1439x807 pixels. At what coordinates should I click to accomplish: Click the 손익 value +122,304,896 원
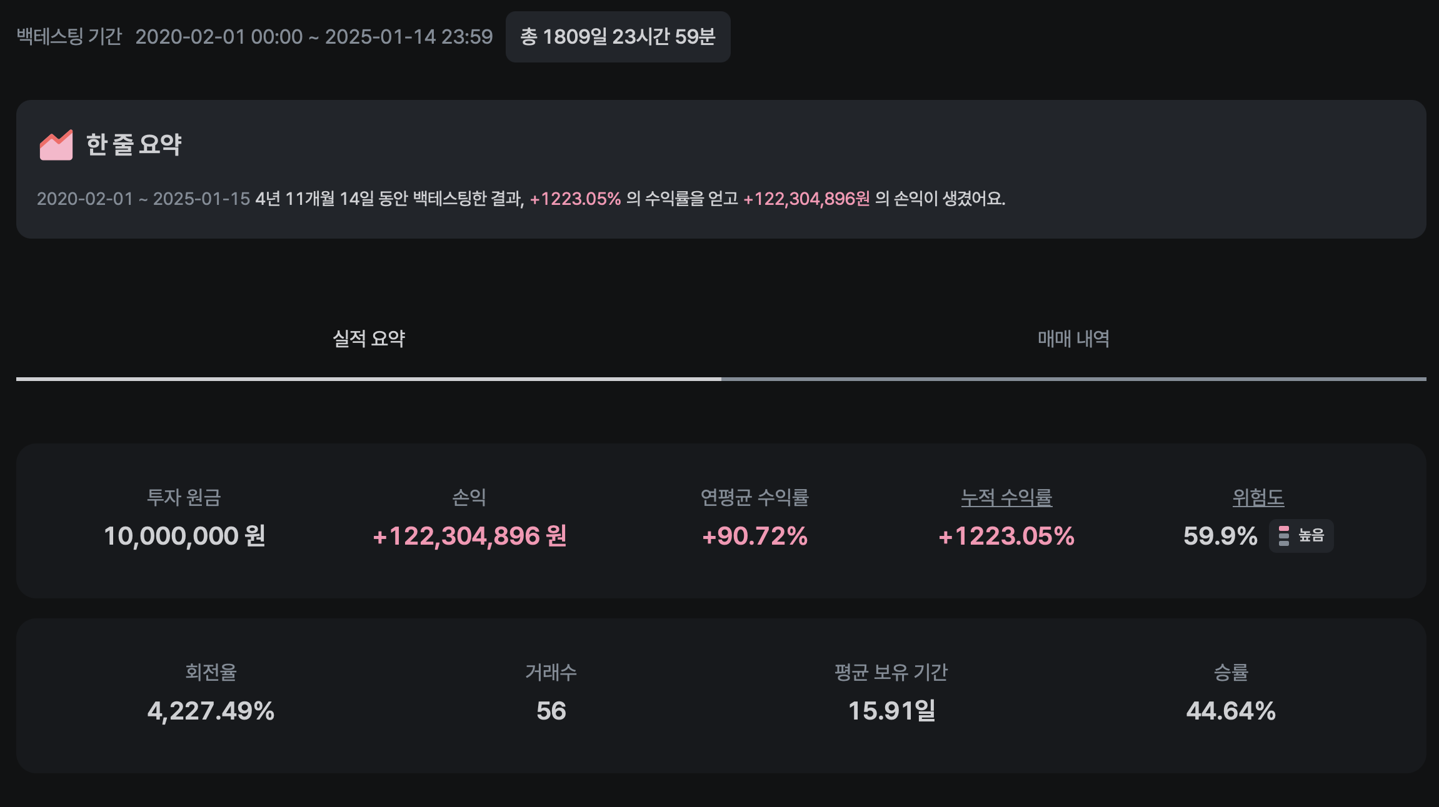(469, 536)
